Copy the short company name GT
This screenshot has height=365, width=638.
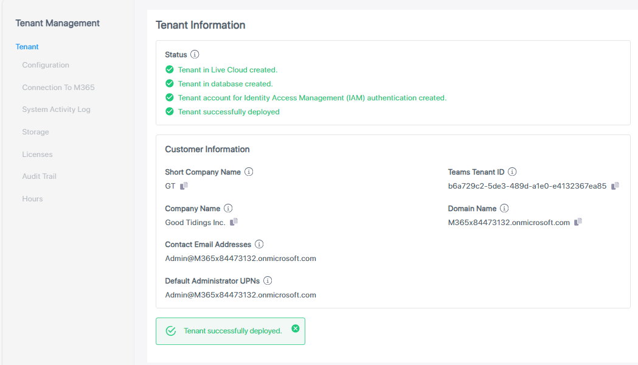pyautogui.click(x=184, y=186)
